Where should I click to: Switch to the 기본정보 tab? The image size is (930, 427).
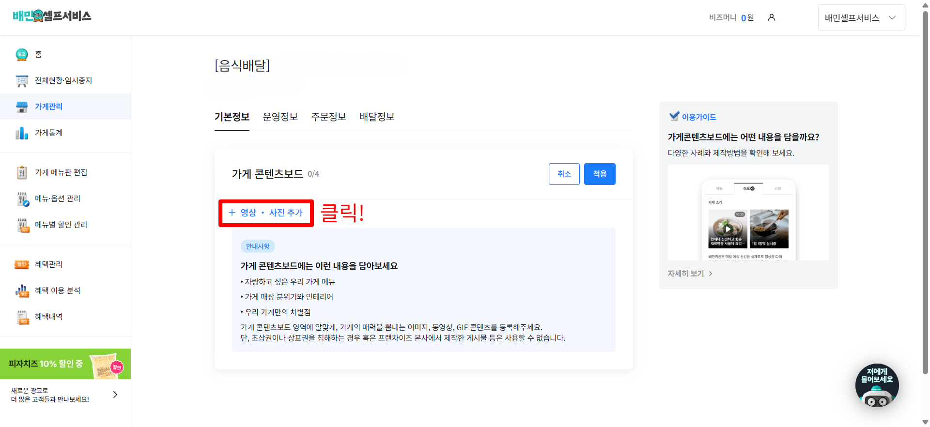(232, 117)
